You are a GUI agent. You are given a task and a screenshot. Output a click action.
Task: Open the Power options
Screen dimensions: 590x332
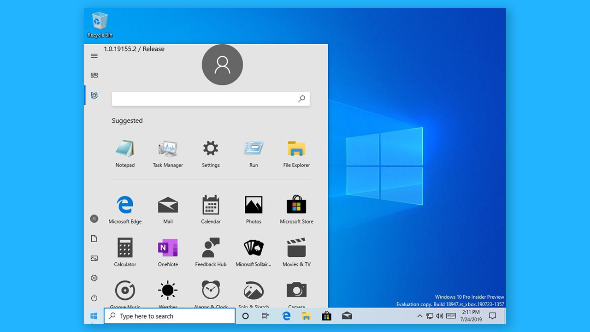(x=94, y=298)
